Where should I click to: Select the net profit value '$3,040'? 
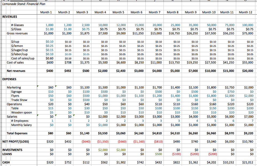click(211, 142)
